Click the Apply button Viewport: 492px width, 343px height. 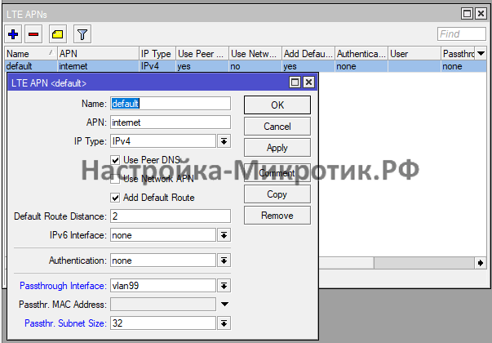point(277,148)
